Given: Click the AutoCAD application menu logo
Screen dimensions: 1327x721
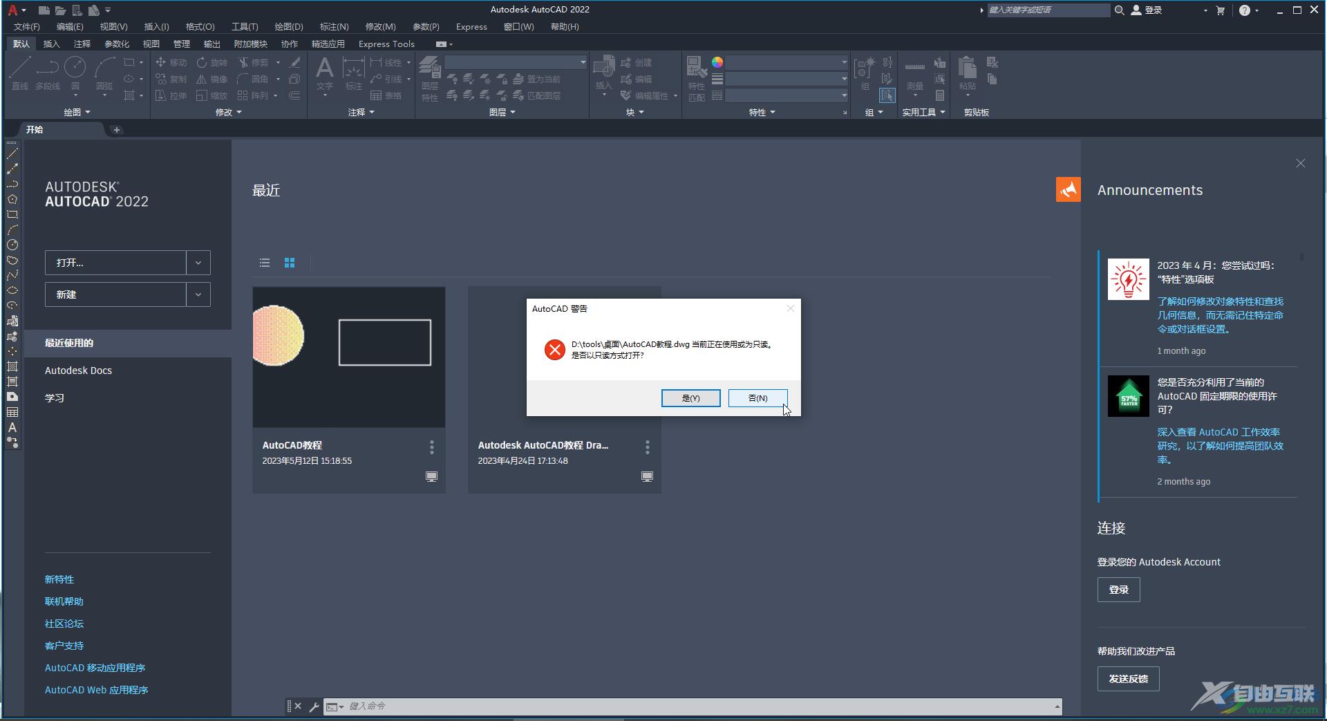Looking at the screenshot, I should tap(12, 10).
